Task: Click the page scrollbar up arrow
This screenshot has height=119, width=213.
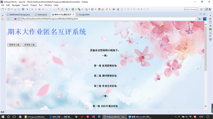Action: point(205,25)
